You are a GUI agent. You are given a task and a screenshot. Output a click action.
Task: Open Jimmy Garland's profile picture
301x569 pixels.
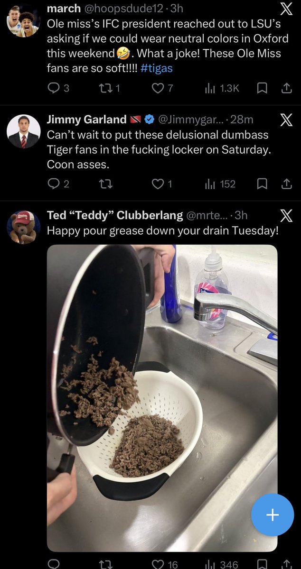tap(23, 131)
